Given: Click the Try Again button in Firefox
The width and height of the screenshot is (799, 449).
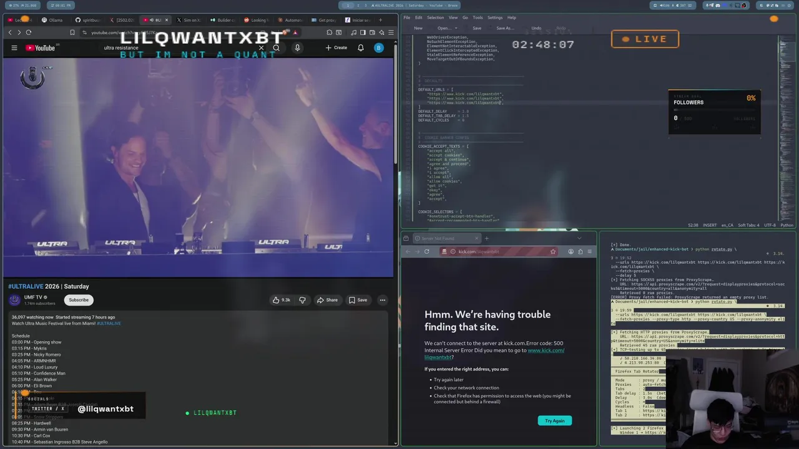Looking at the screenshot, I should [x=554, y=420].
